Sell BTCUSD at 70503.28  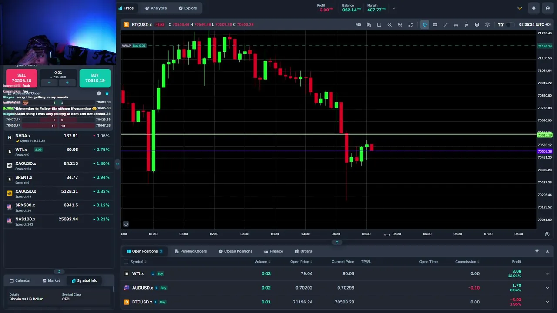click(x=21, y=78)
